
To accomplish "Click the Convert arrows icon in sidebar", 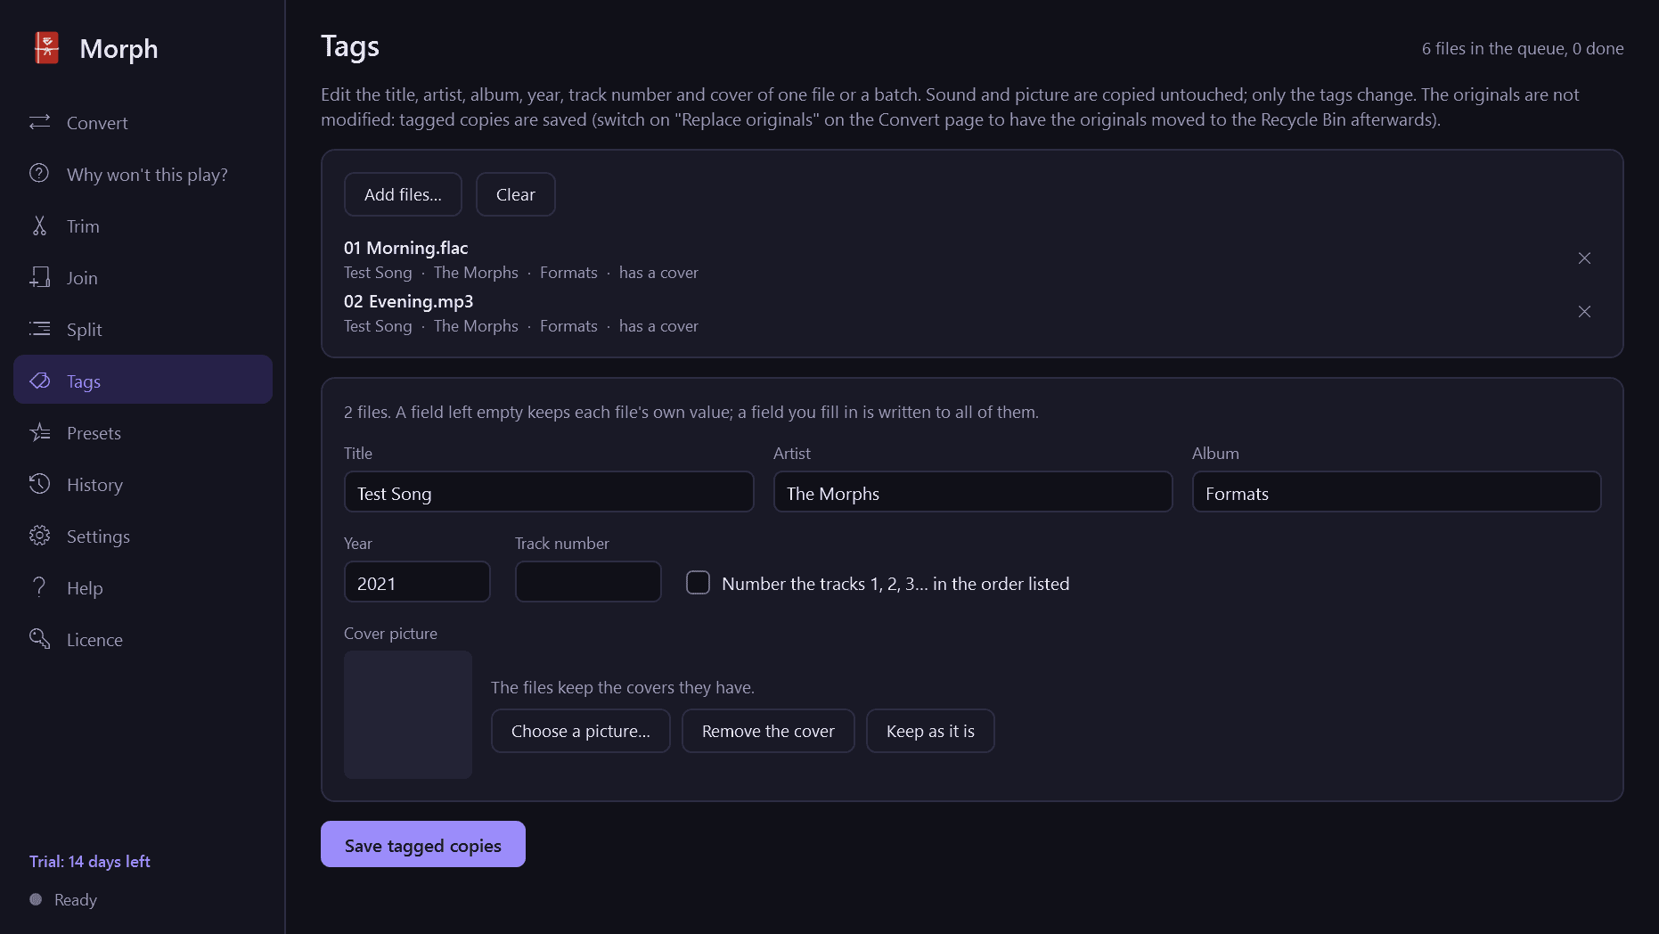I will [x=39, y=122].
